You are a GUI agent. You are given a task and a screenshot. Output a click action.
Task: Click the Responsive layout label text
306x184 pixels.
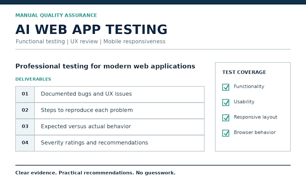[x=255, y=117]
